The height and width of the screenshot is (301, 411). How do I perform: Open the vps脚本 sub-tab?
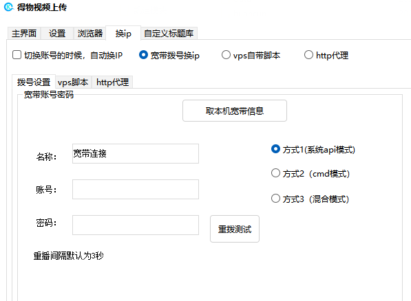pos(73,82)
